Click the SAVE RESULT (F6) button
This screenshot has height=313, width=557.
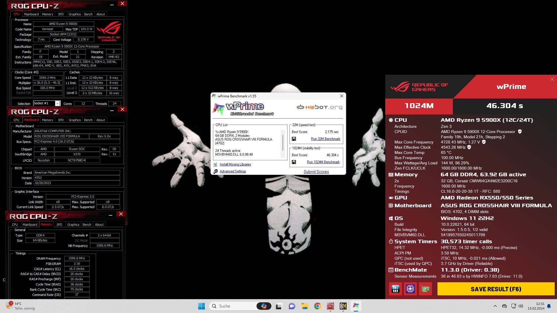click(x=496, y=289)
